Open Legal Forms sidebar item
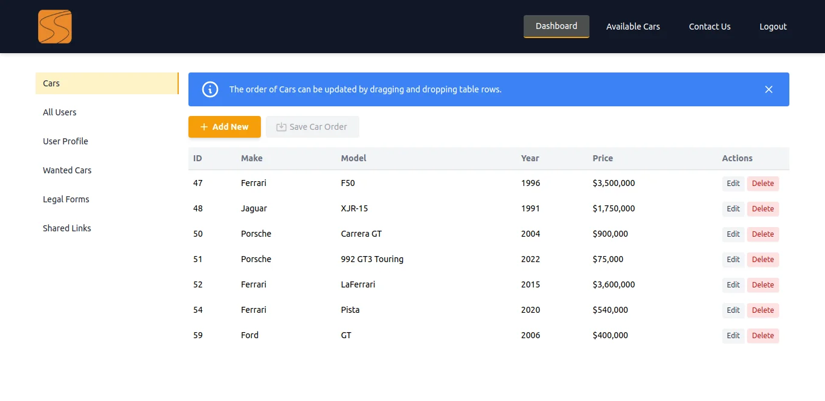The width and height of the screenshot is (825, 401). point(107,199)
